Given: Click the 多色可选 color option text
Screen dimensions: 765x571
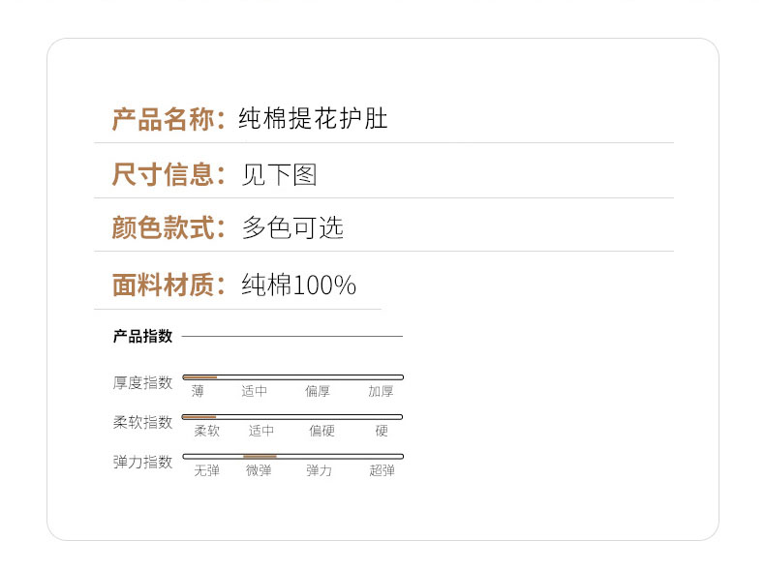Looking at the screenshot, I should click(x=292, y=228).
